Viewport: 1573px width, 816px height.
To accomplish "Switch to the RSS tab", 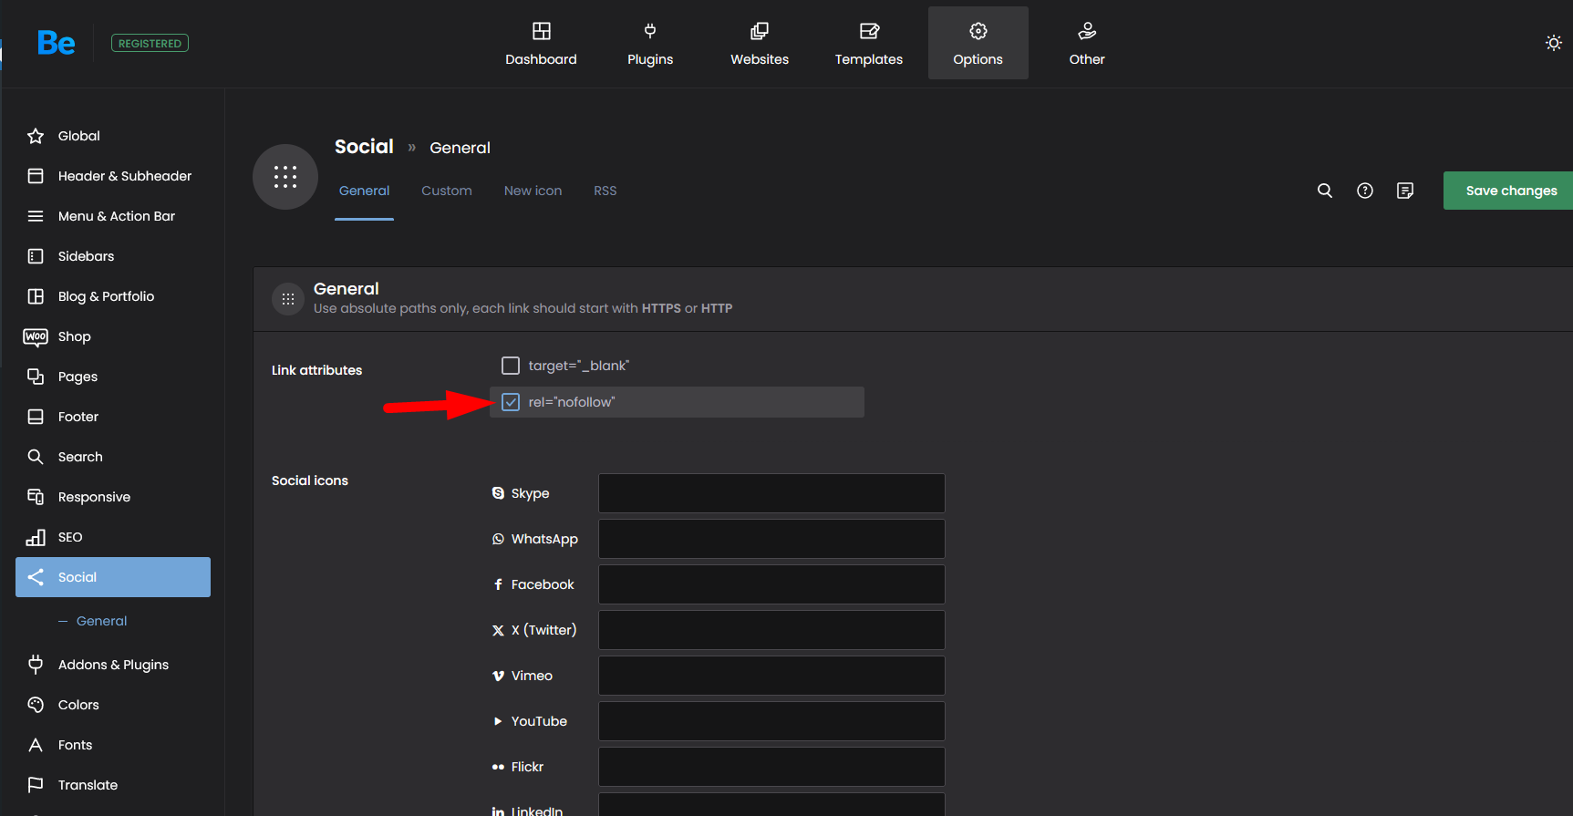I will 605,191.
